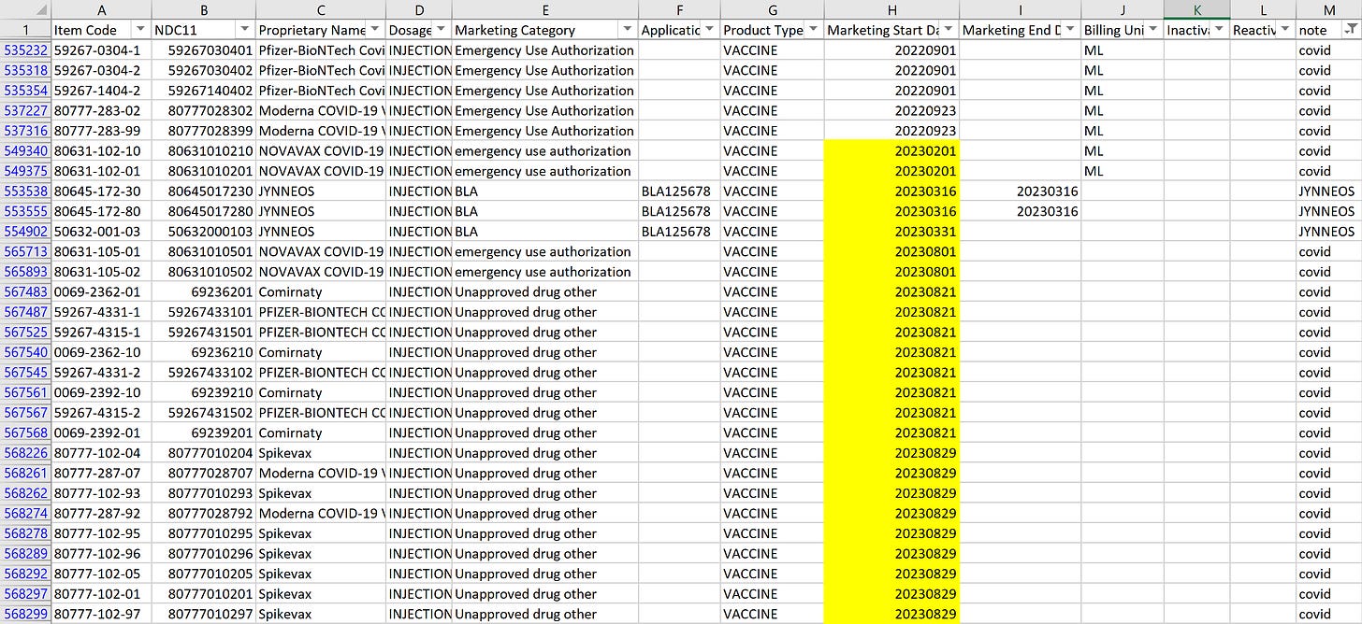Image resolution: width=1362 pixels, height=624 pixels.
Task: Click start date 20220923 in row 537316
Action: [891, 131]
